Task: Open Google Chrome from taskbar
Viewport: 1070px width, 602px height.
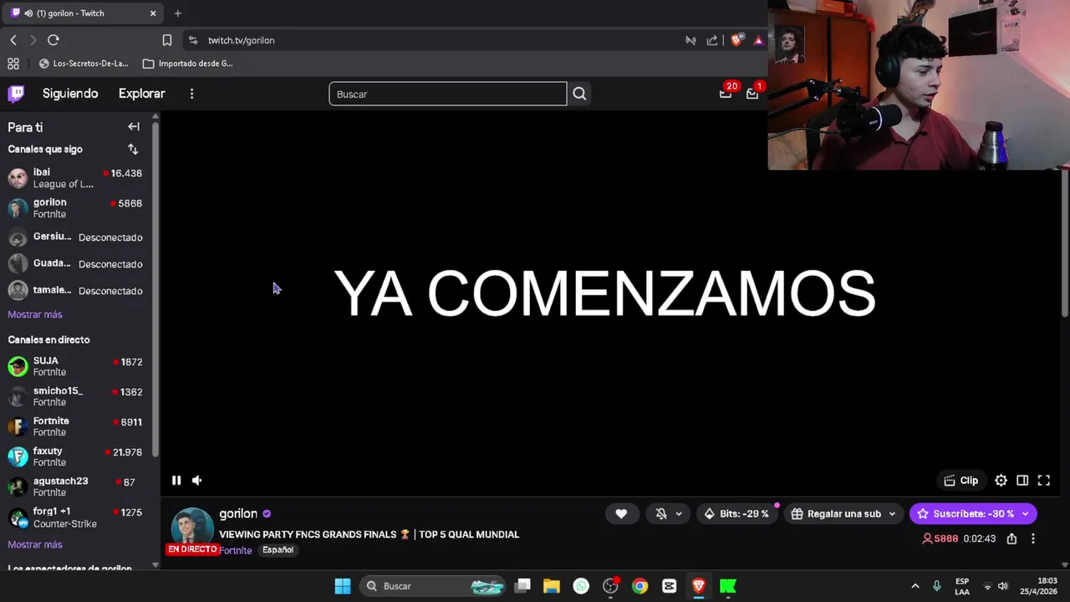Action: 639,586
